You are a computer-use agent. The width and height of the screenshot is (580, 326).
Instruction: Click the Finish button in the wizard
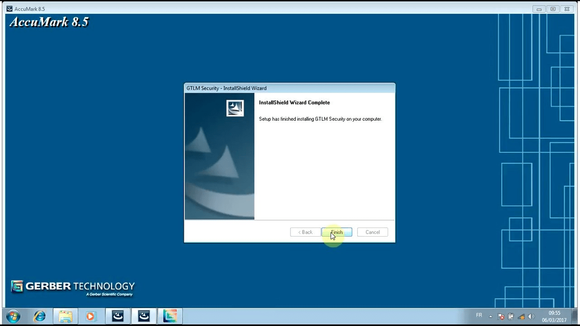(x=337, y=232)
